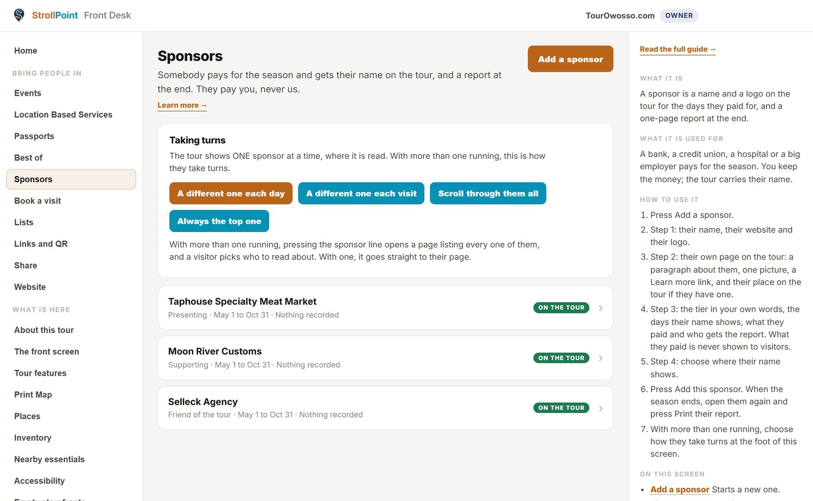Select the Sponsors sidebar item

[x=71, y=179]
